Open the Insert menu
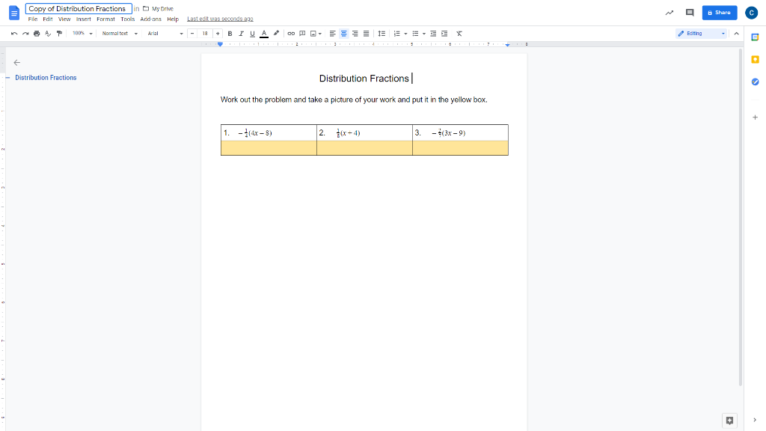Image resolution: width=766 pixels, height=431 pixels. point(83,19)
